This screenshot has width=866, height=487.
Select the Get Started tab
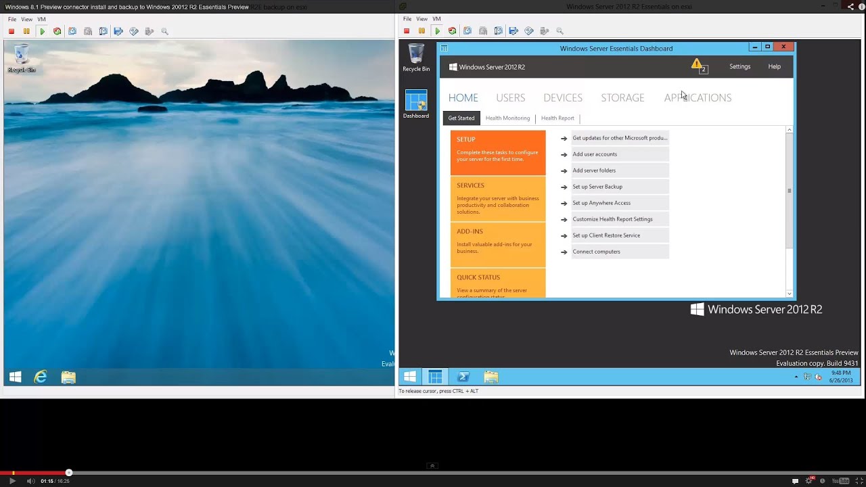461,118
